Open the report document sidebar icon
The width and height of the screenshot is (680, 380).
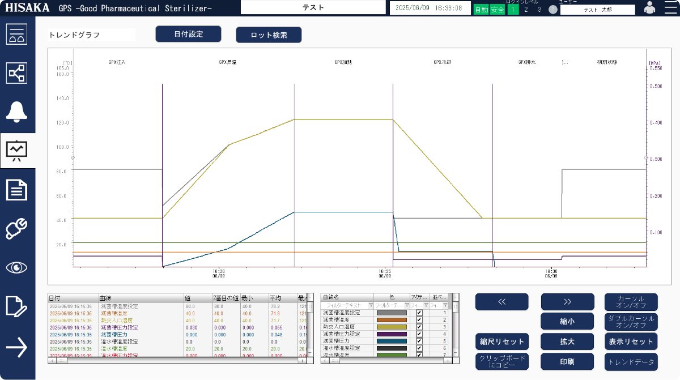pyautogui.click(x=17, y=190)
